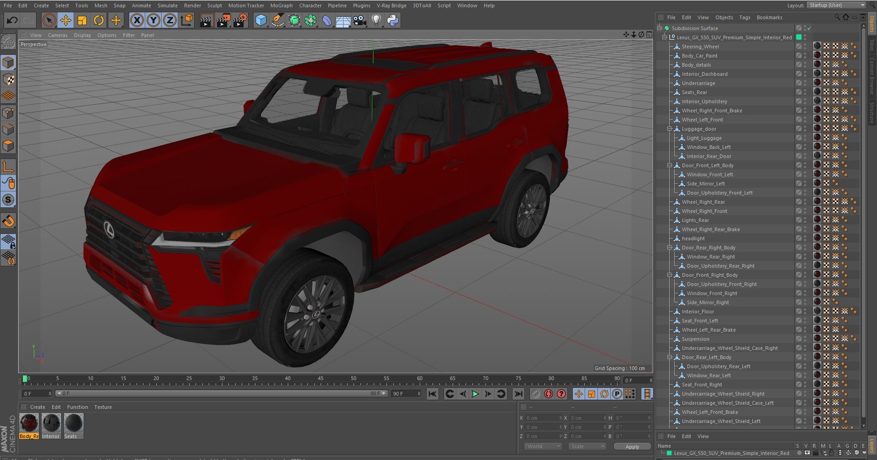Click the Play Forwards button
Viewport: 877px width, 460px height.
click(x=475, y=394)
